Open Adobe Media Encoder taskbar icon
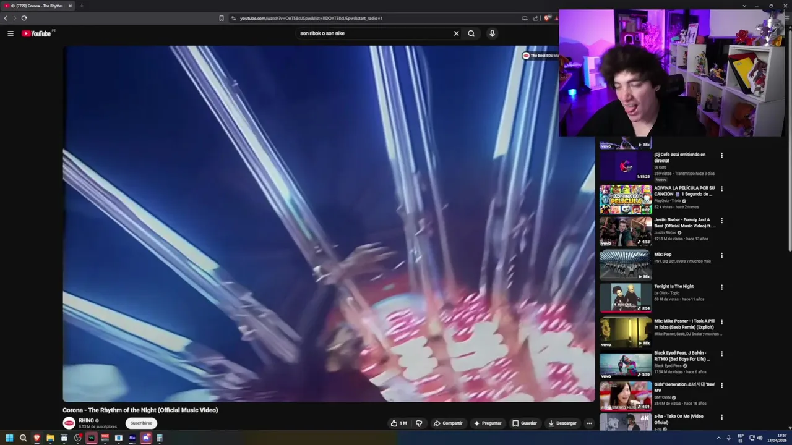Screen dimensions: 792x445 coord(132,438)
